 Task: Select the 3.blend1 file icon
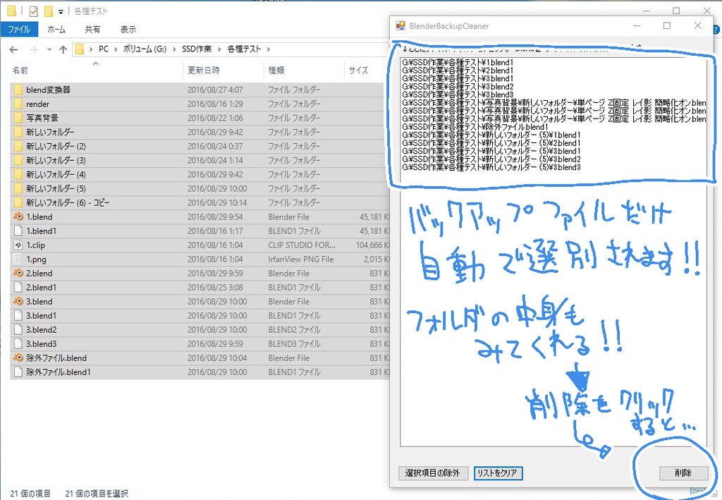(x=18, y=315)
